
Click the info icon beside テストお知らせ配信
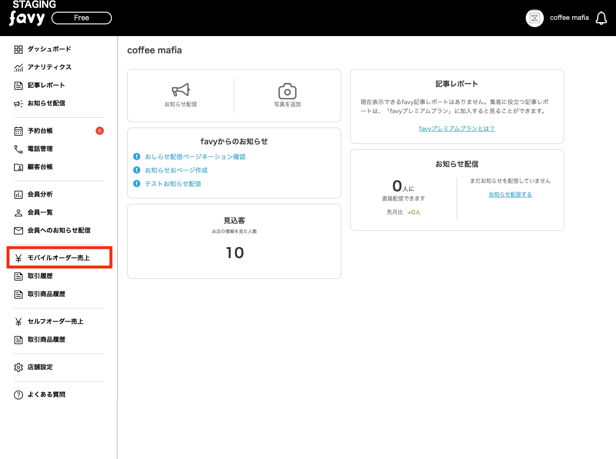pos(137,184)
